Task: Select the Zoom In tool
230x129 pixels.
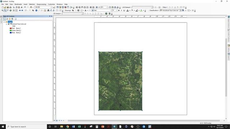Action: [3, 10]
